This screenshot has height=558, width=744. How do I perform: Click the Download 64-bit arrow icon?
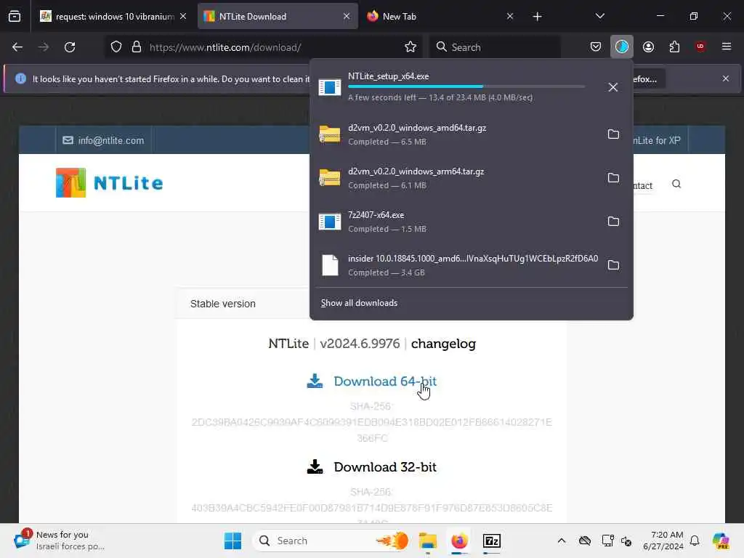(x=315, y=381)
